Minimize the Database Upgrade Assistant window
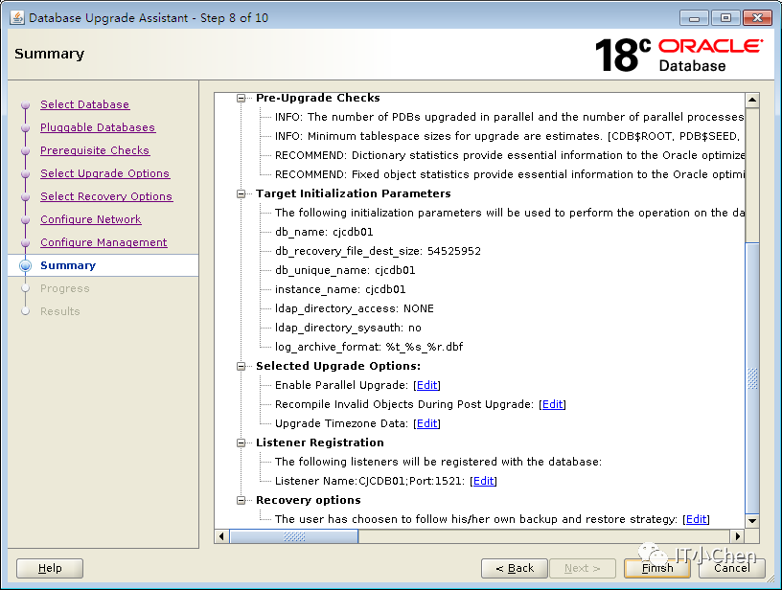 694,18
